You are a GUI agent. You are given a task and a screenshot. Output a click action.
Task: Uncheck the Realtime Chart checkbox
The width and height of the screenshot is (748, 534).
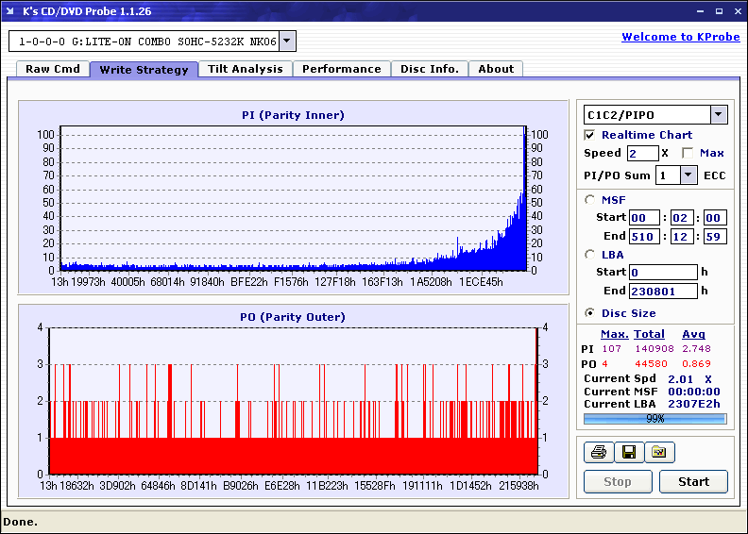click(x=590, y=135)
